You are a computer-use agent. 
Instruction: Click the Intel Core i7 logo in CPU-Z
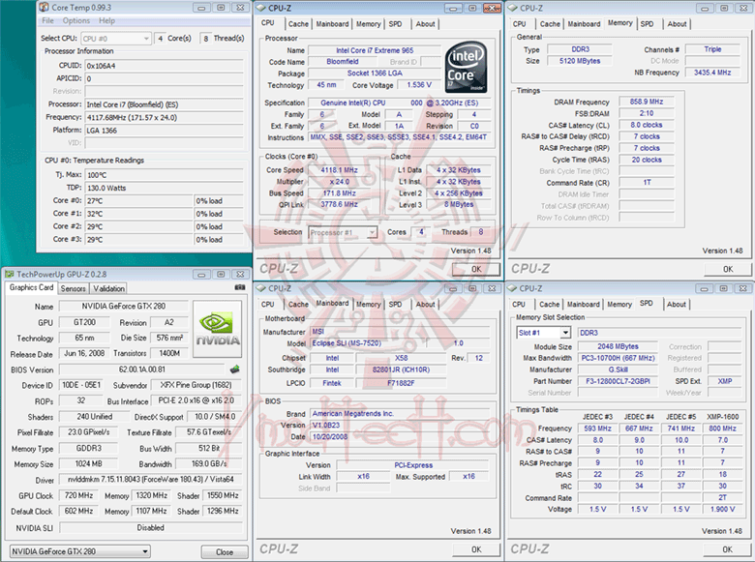point(467,68)
